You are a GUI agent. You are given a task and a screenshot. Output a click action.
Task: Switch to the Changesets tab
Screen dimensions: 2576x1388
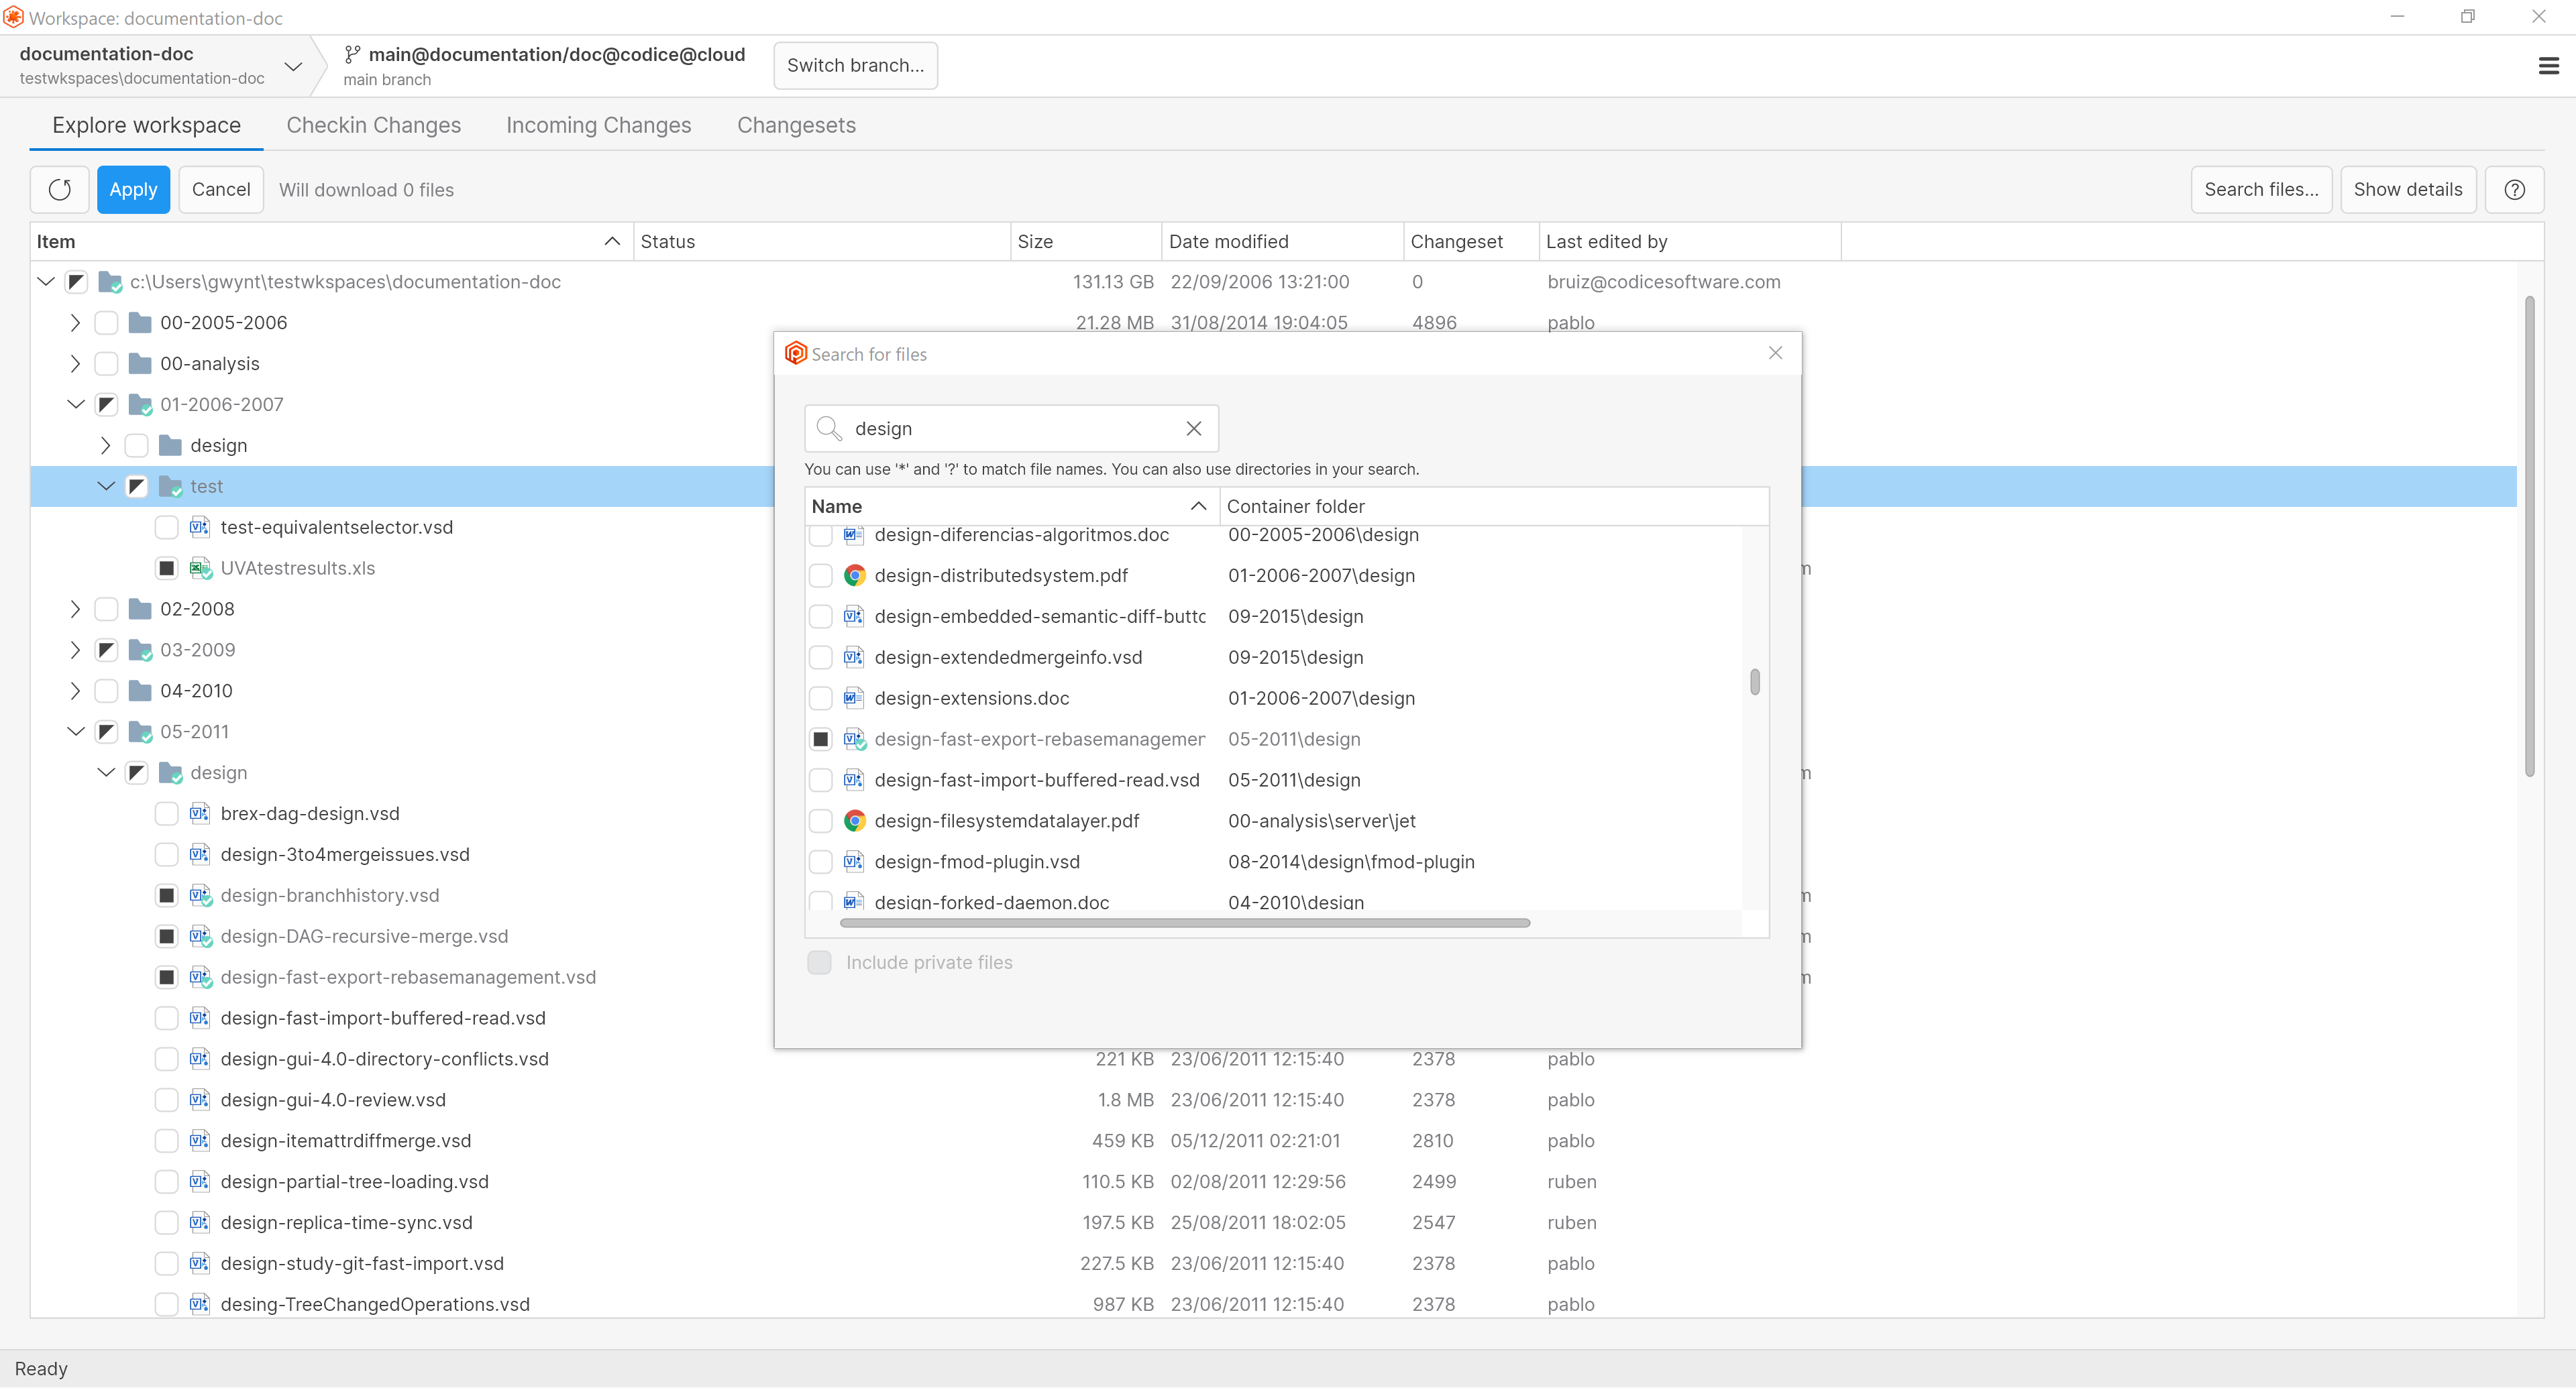(796, 125)
